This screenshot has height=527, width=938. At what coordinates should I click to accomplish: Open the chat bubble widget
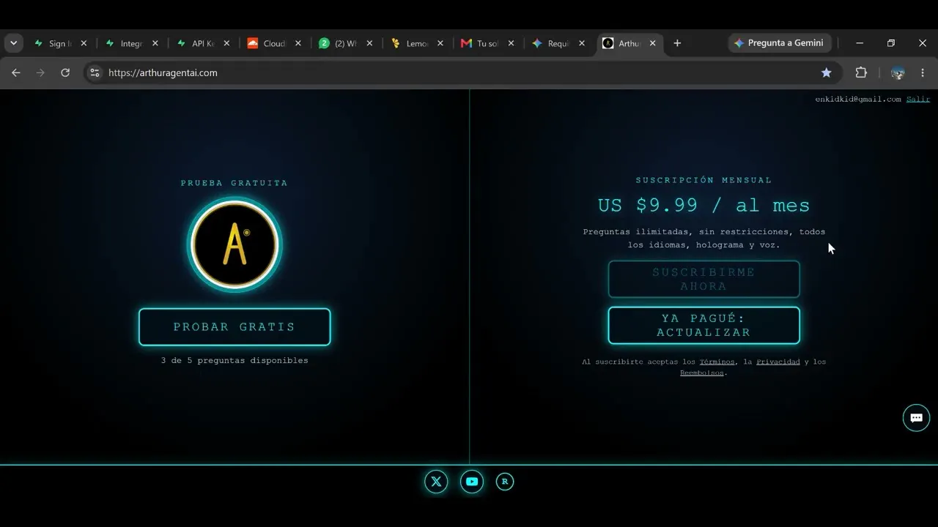coord(916,418)
